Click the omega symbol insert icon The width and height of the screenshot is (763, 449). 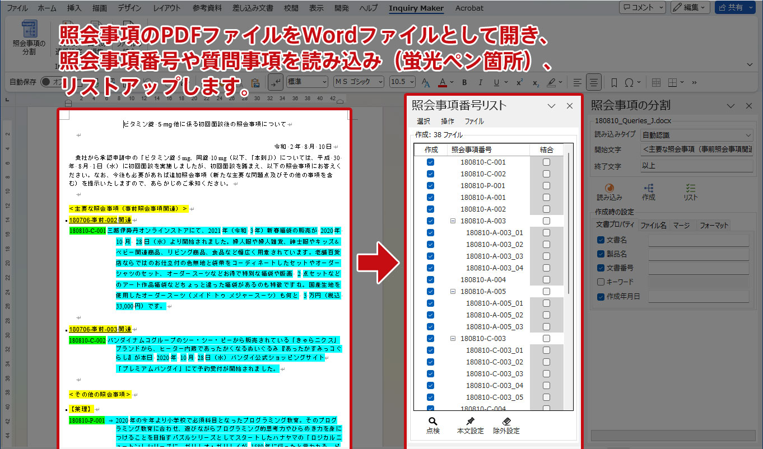tap(629, 82)
